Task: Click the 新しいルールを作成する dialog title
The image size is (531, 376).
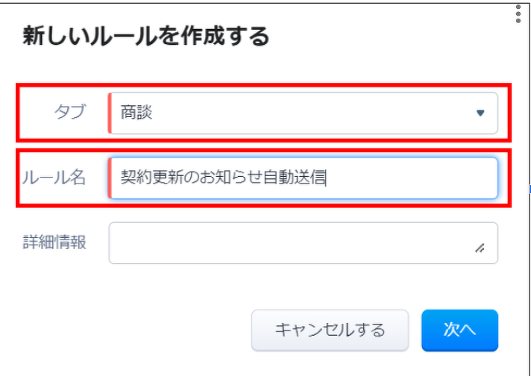Action: coord(146,36)
